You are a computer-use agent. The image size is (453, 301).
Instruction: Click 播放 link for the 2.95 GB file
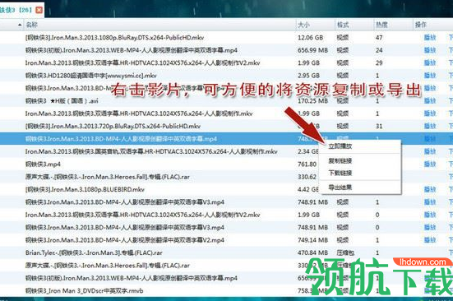pos(430,76)
